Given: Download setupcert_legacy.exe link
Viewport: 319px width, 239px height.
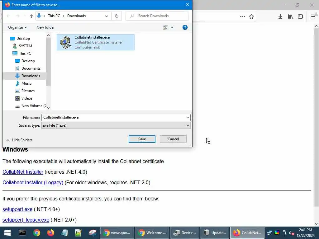Looking at the screenshot, I should tap(26, 220).
